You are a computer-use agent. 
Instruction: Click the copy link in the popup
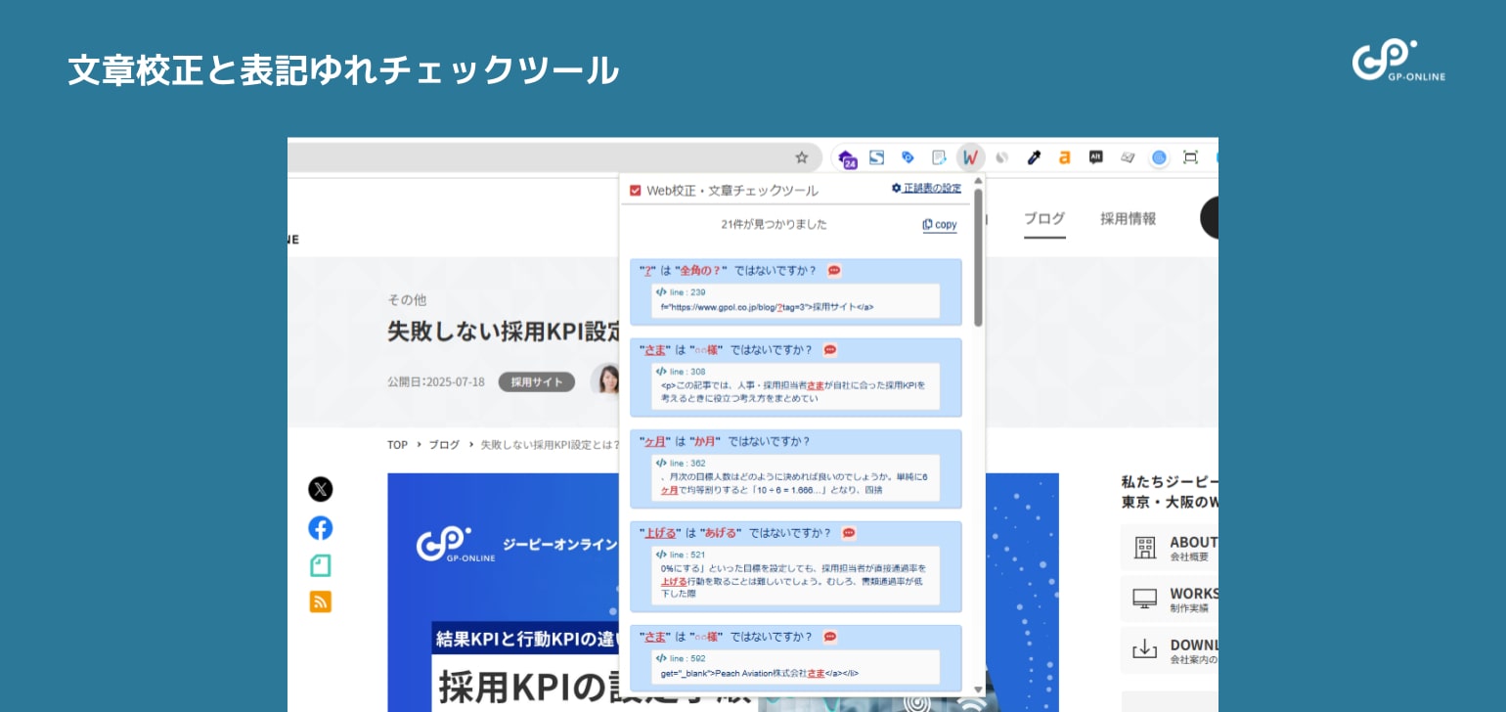tap(940, 224)
